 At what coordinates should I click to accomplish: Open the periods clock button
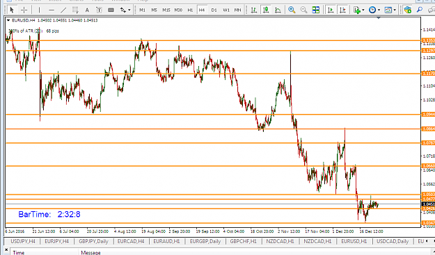coord(372,10)
